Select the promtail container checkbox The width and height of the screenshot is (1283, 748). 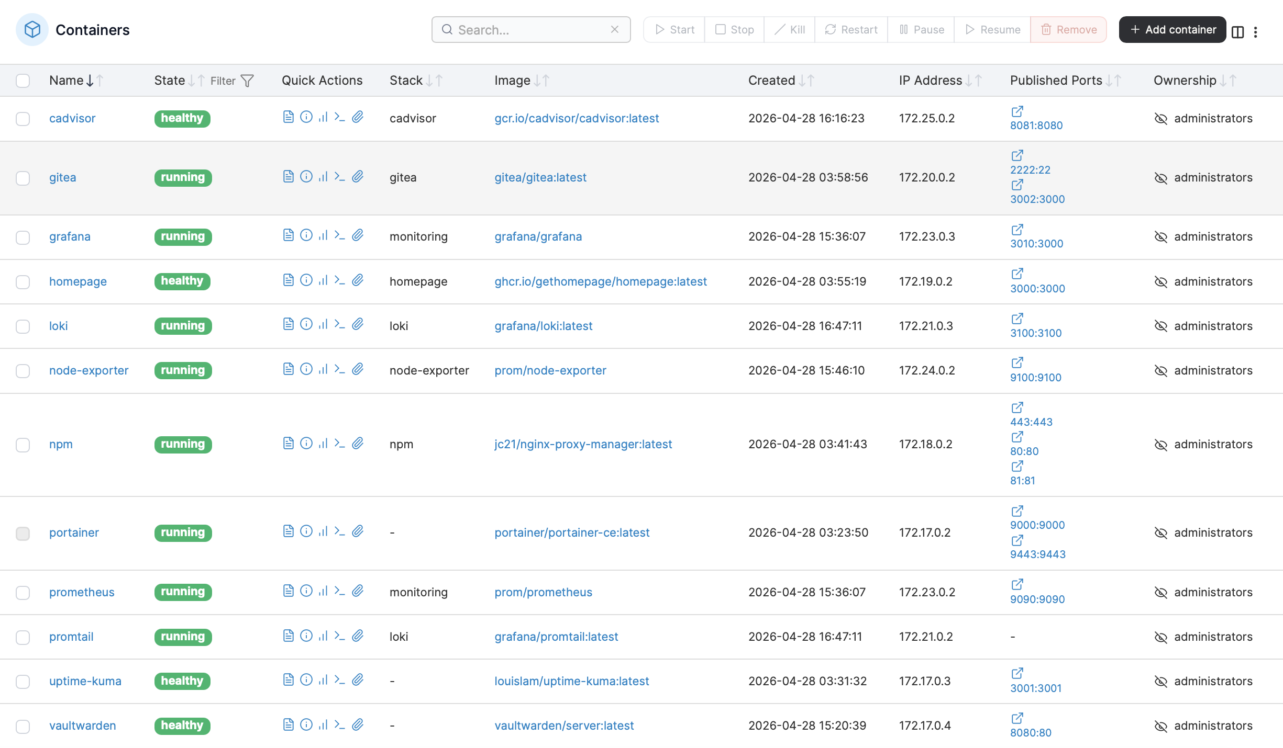click(x=23, y=637)
